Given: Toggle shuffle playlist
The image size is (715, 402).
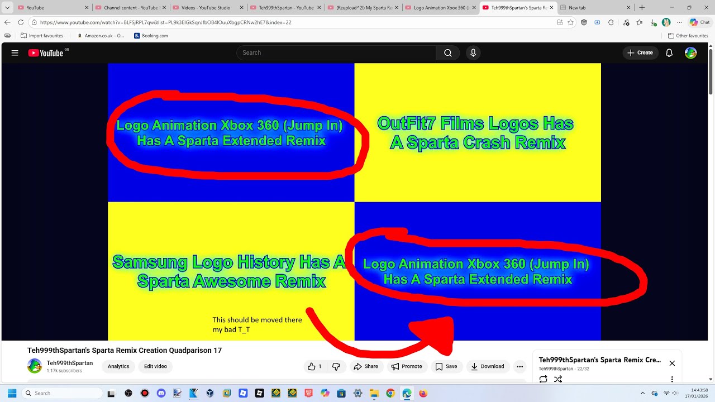Looking at the screenshot, I should click(557, 379).
